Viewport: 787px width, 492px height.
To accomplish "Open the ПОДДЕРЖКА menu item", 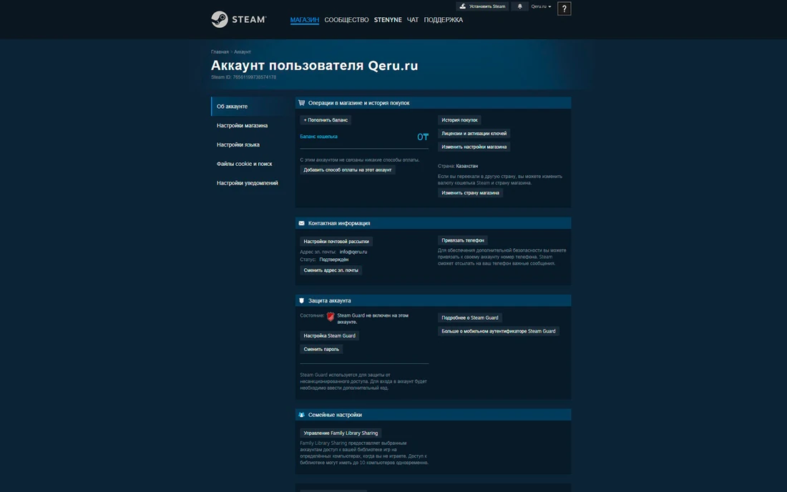I will [x=443, y=20].
